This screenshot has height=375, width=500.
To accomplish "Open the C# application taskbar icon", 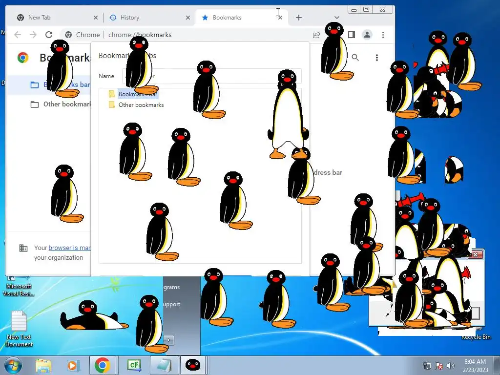I will click(x=134, y=365).
